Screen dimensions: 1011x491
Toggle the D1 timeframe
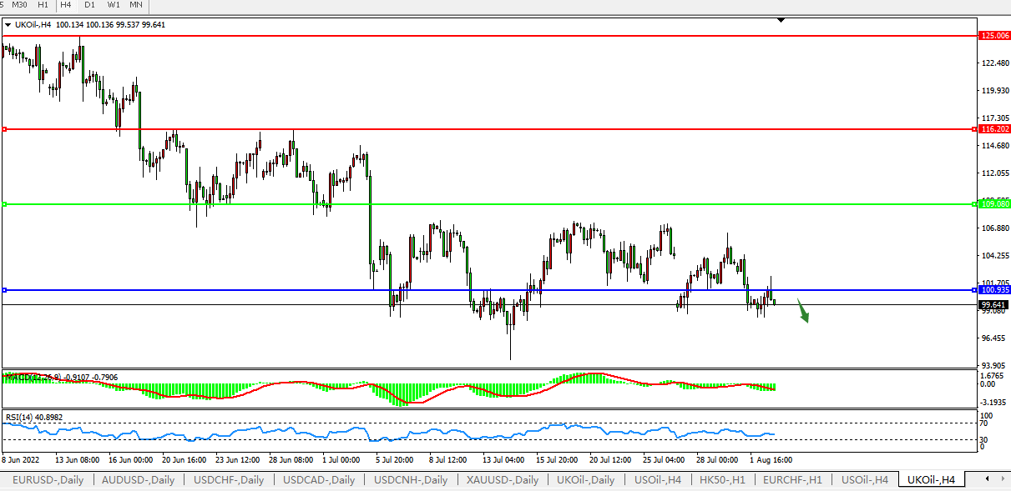pyautogui.click(x=89, y=5)
